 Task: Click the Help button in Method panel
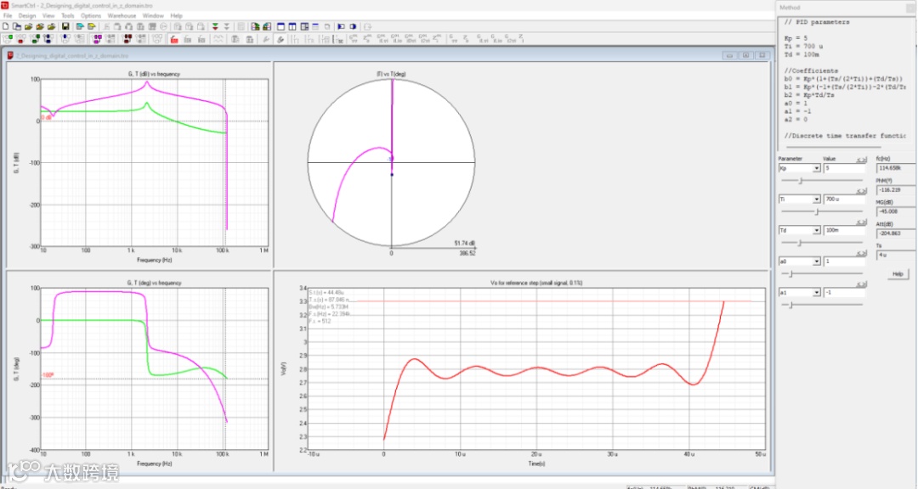[x=898, y=274]
